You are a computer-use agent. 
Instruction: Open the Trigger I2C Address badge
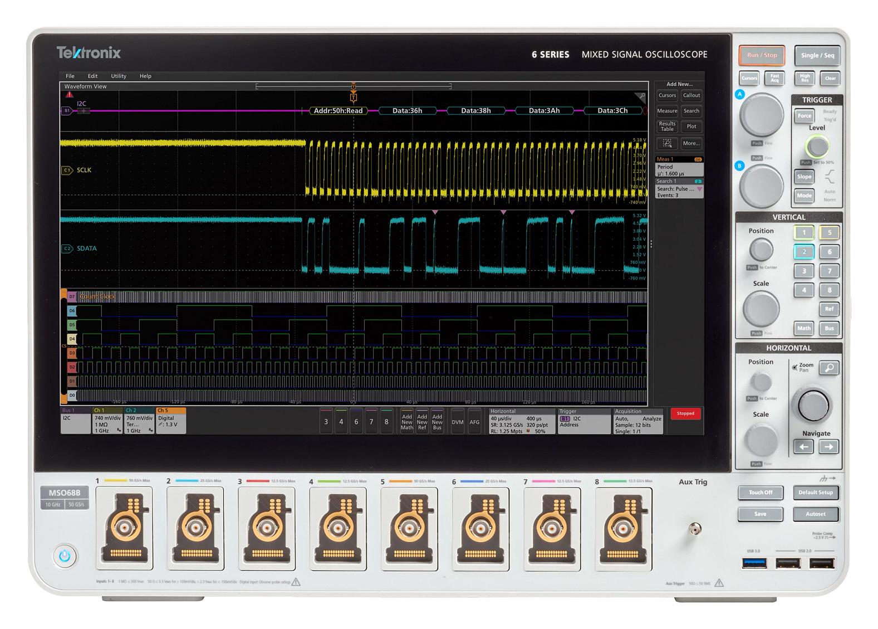coord(584,421)
